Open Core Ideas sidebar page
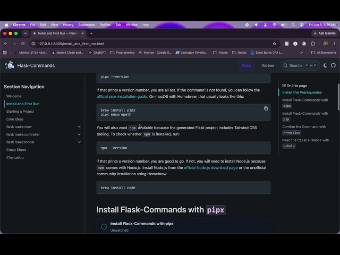This screenshot has height=255, width=340. 15,119
